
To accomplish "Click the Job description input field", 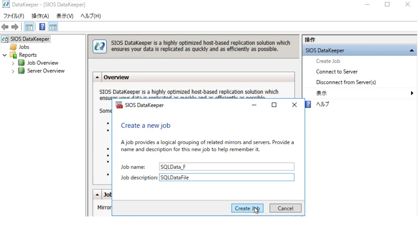I will coord(227,177).
